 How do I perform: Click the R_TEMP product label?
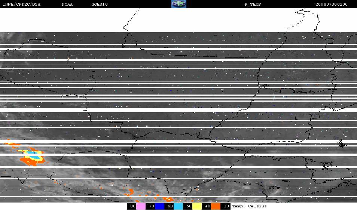253,4
